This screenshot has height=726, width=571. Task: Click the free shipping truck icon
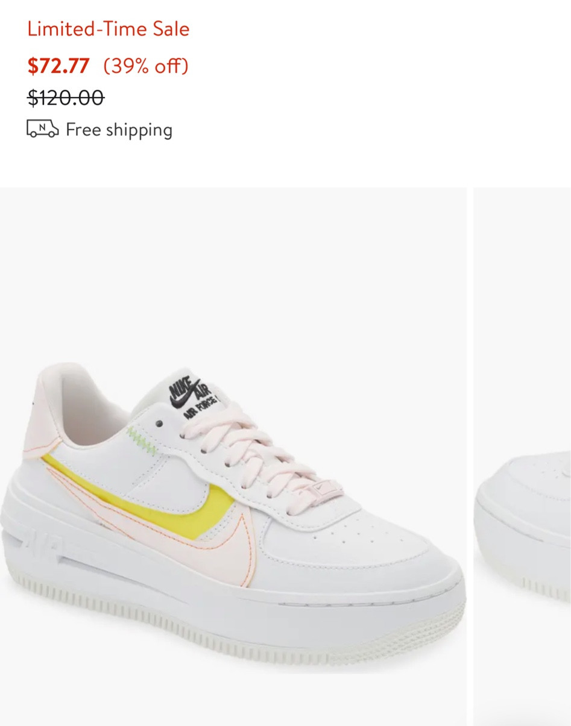(43, 129)
